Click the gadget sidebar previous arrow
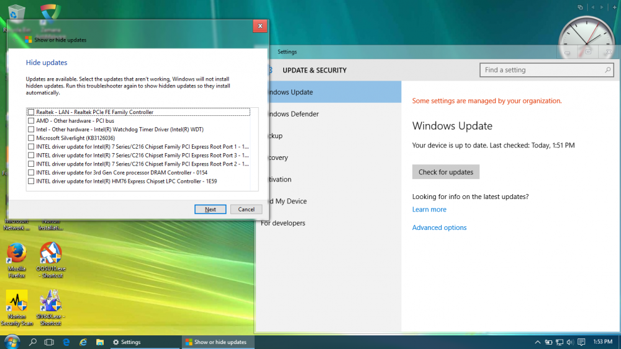 tap(593, 7)
